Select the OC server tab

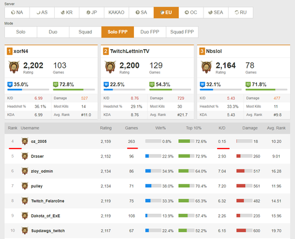click(x=191, y=12)
